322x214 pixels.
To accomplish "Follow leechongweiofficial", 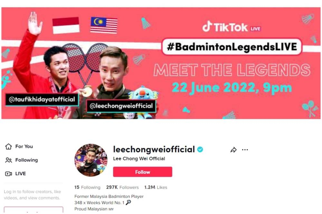I will pos(143,172).
